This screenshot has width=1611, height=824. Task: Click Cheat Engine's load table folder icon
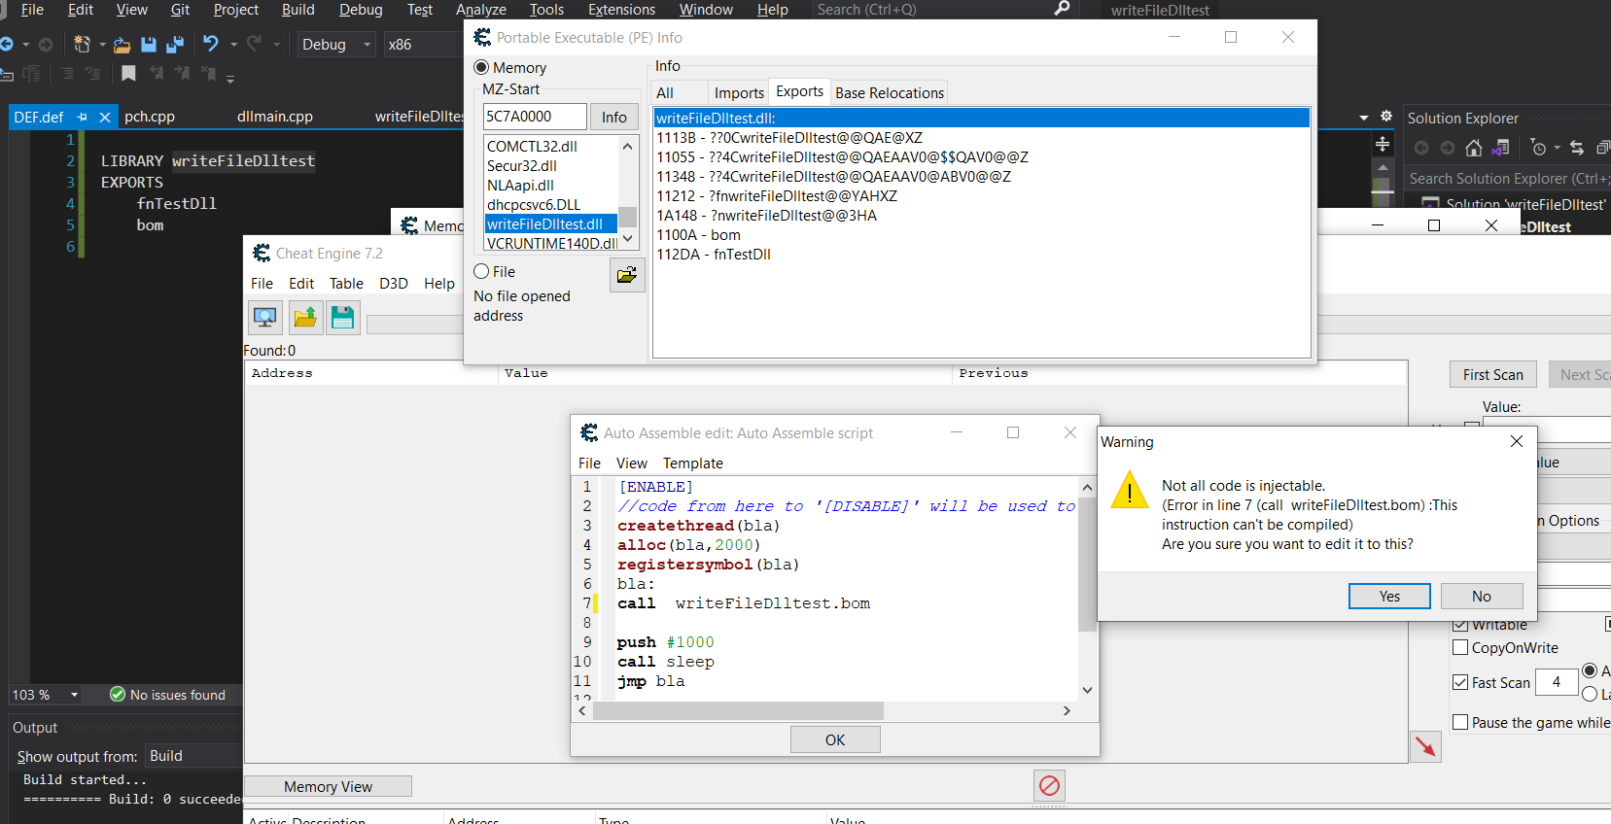click(304, 318)
